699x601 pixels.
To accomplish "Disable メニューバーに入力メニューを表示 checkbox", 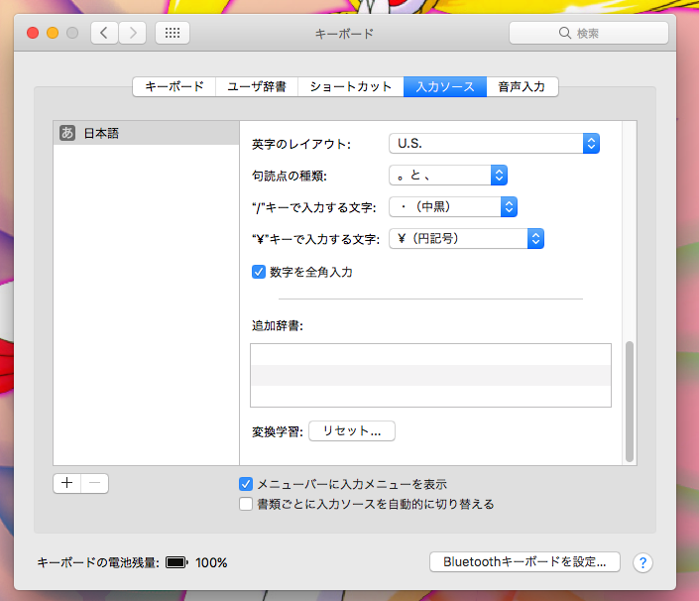I will pos(246,484).
